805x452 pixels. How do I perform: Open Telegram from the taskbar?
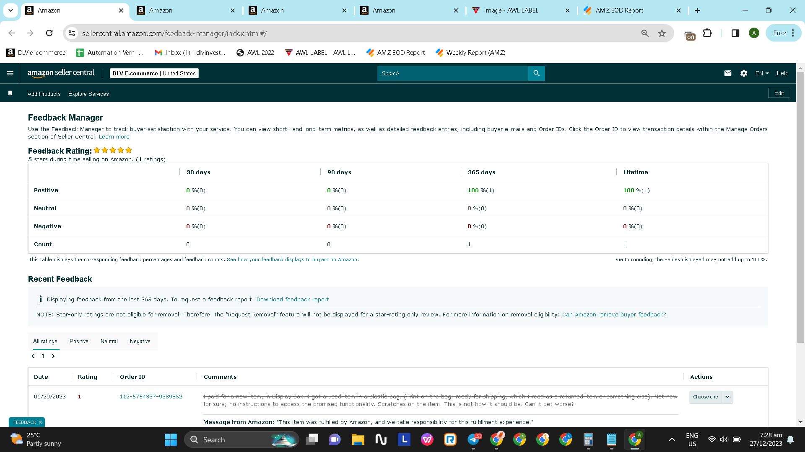tap(474, 439)
